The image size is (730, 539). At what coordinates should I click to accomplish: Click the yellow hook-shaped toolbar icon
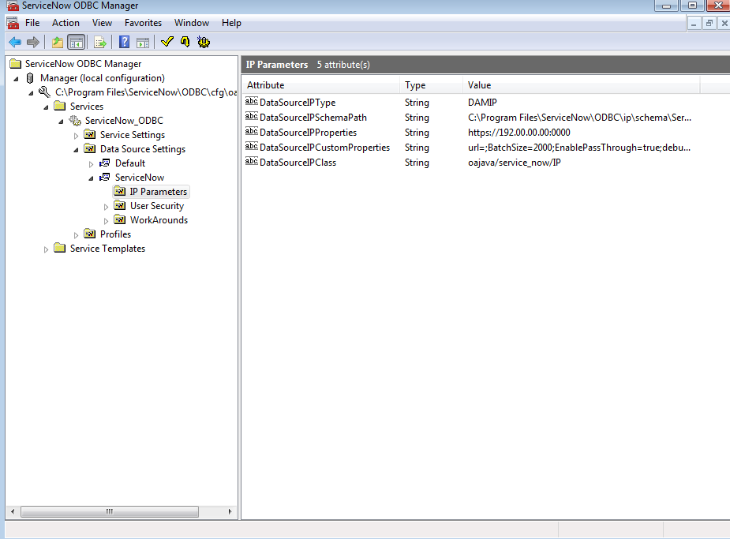[x=185, y=42]
